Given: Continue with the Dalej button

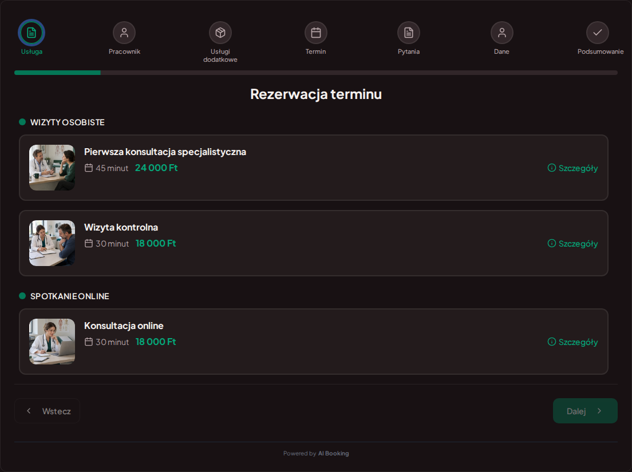Looking at the screenshot, I should pyautogui.click(x=585, y=411).
